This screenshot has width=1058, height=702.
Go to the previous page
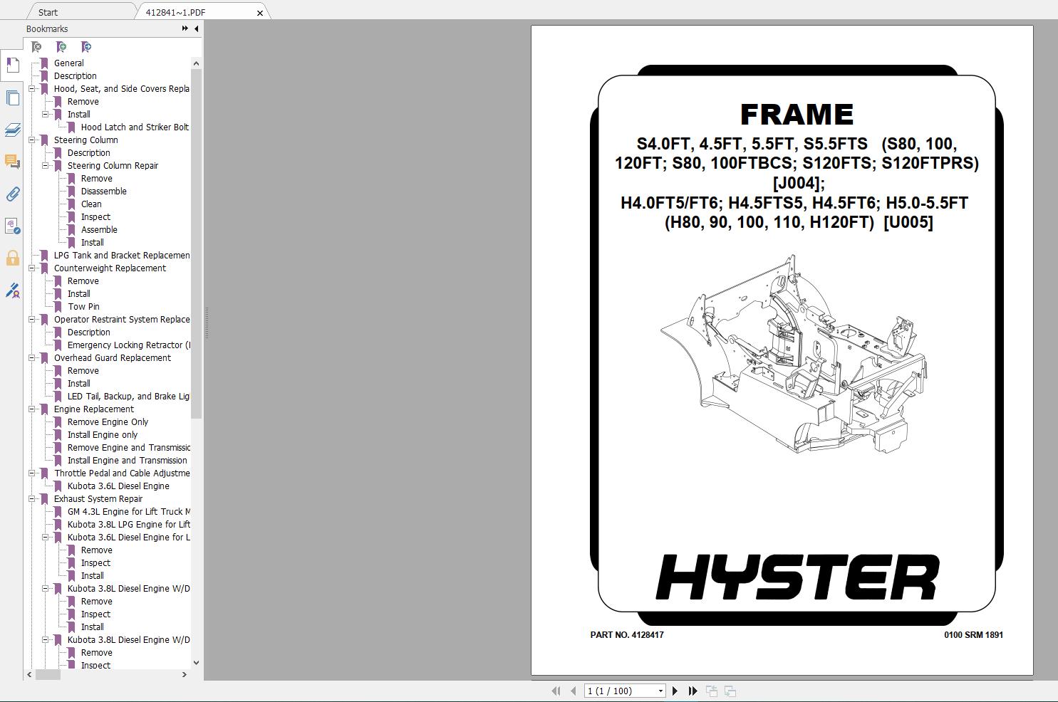pos(573,691)
